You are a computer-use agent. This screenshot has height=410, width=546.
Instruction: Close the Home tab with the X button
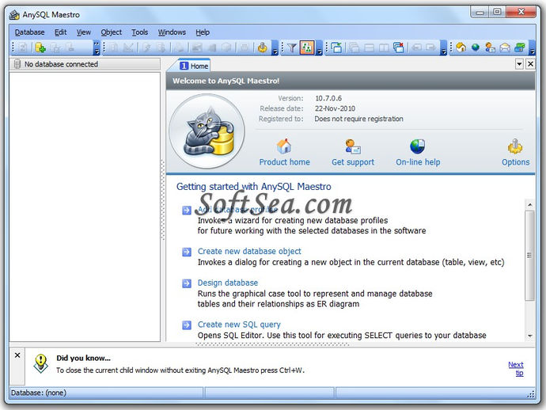(x=530, y=64)
